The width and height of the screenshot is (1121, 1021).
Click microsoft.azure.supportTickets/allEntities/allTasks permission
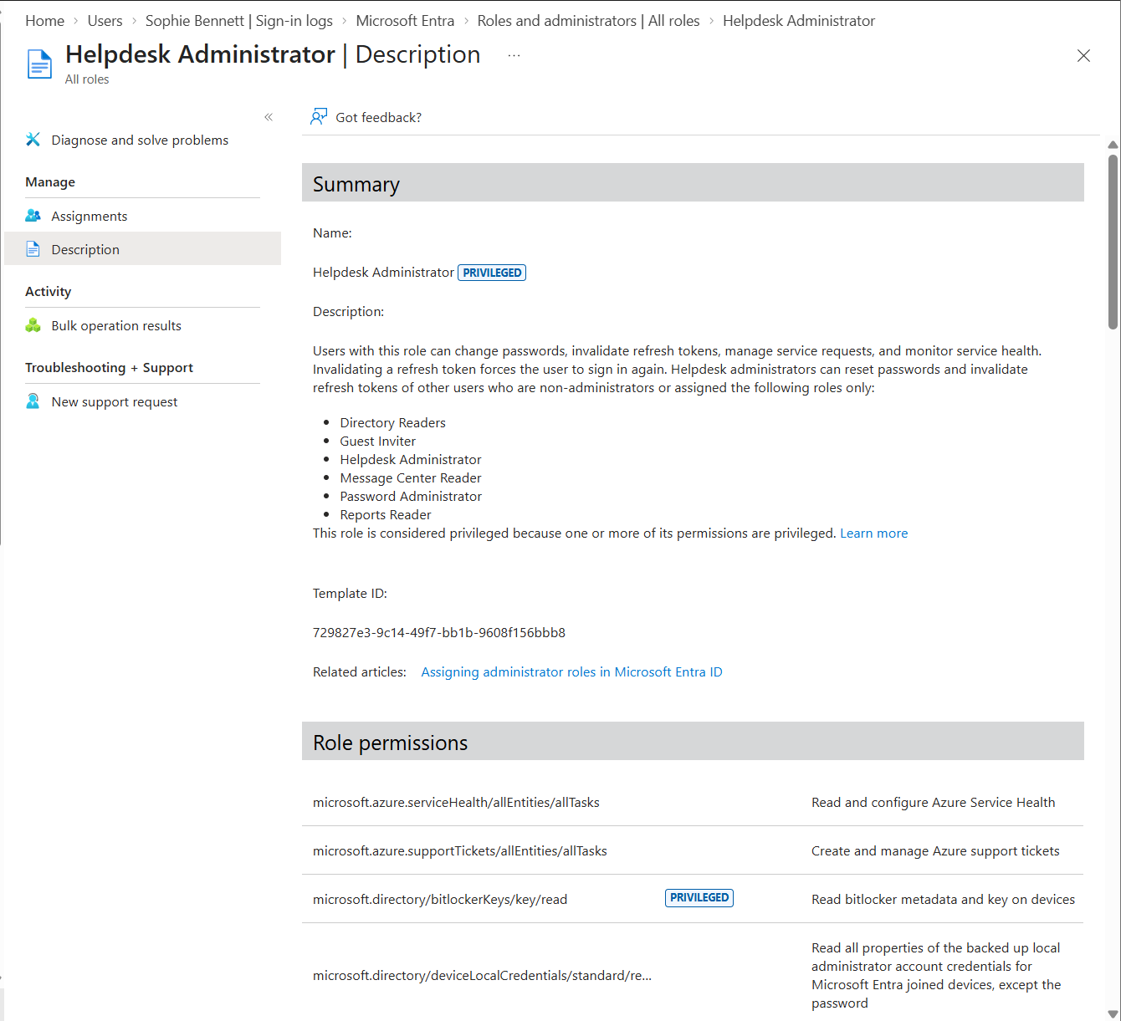coord(460,850)
